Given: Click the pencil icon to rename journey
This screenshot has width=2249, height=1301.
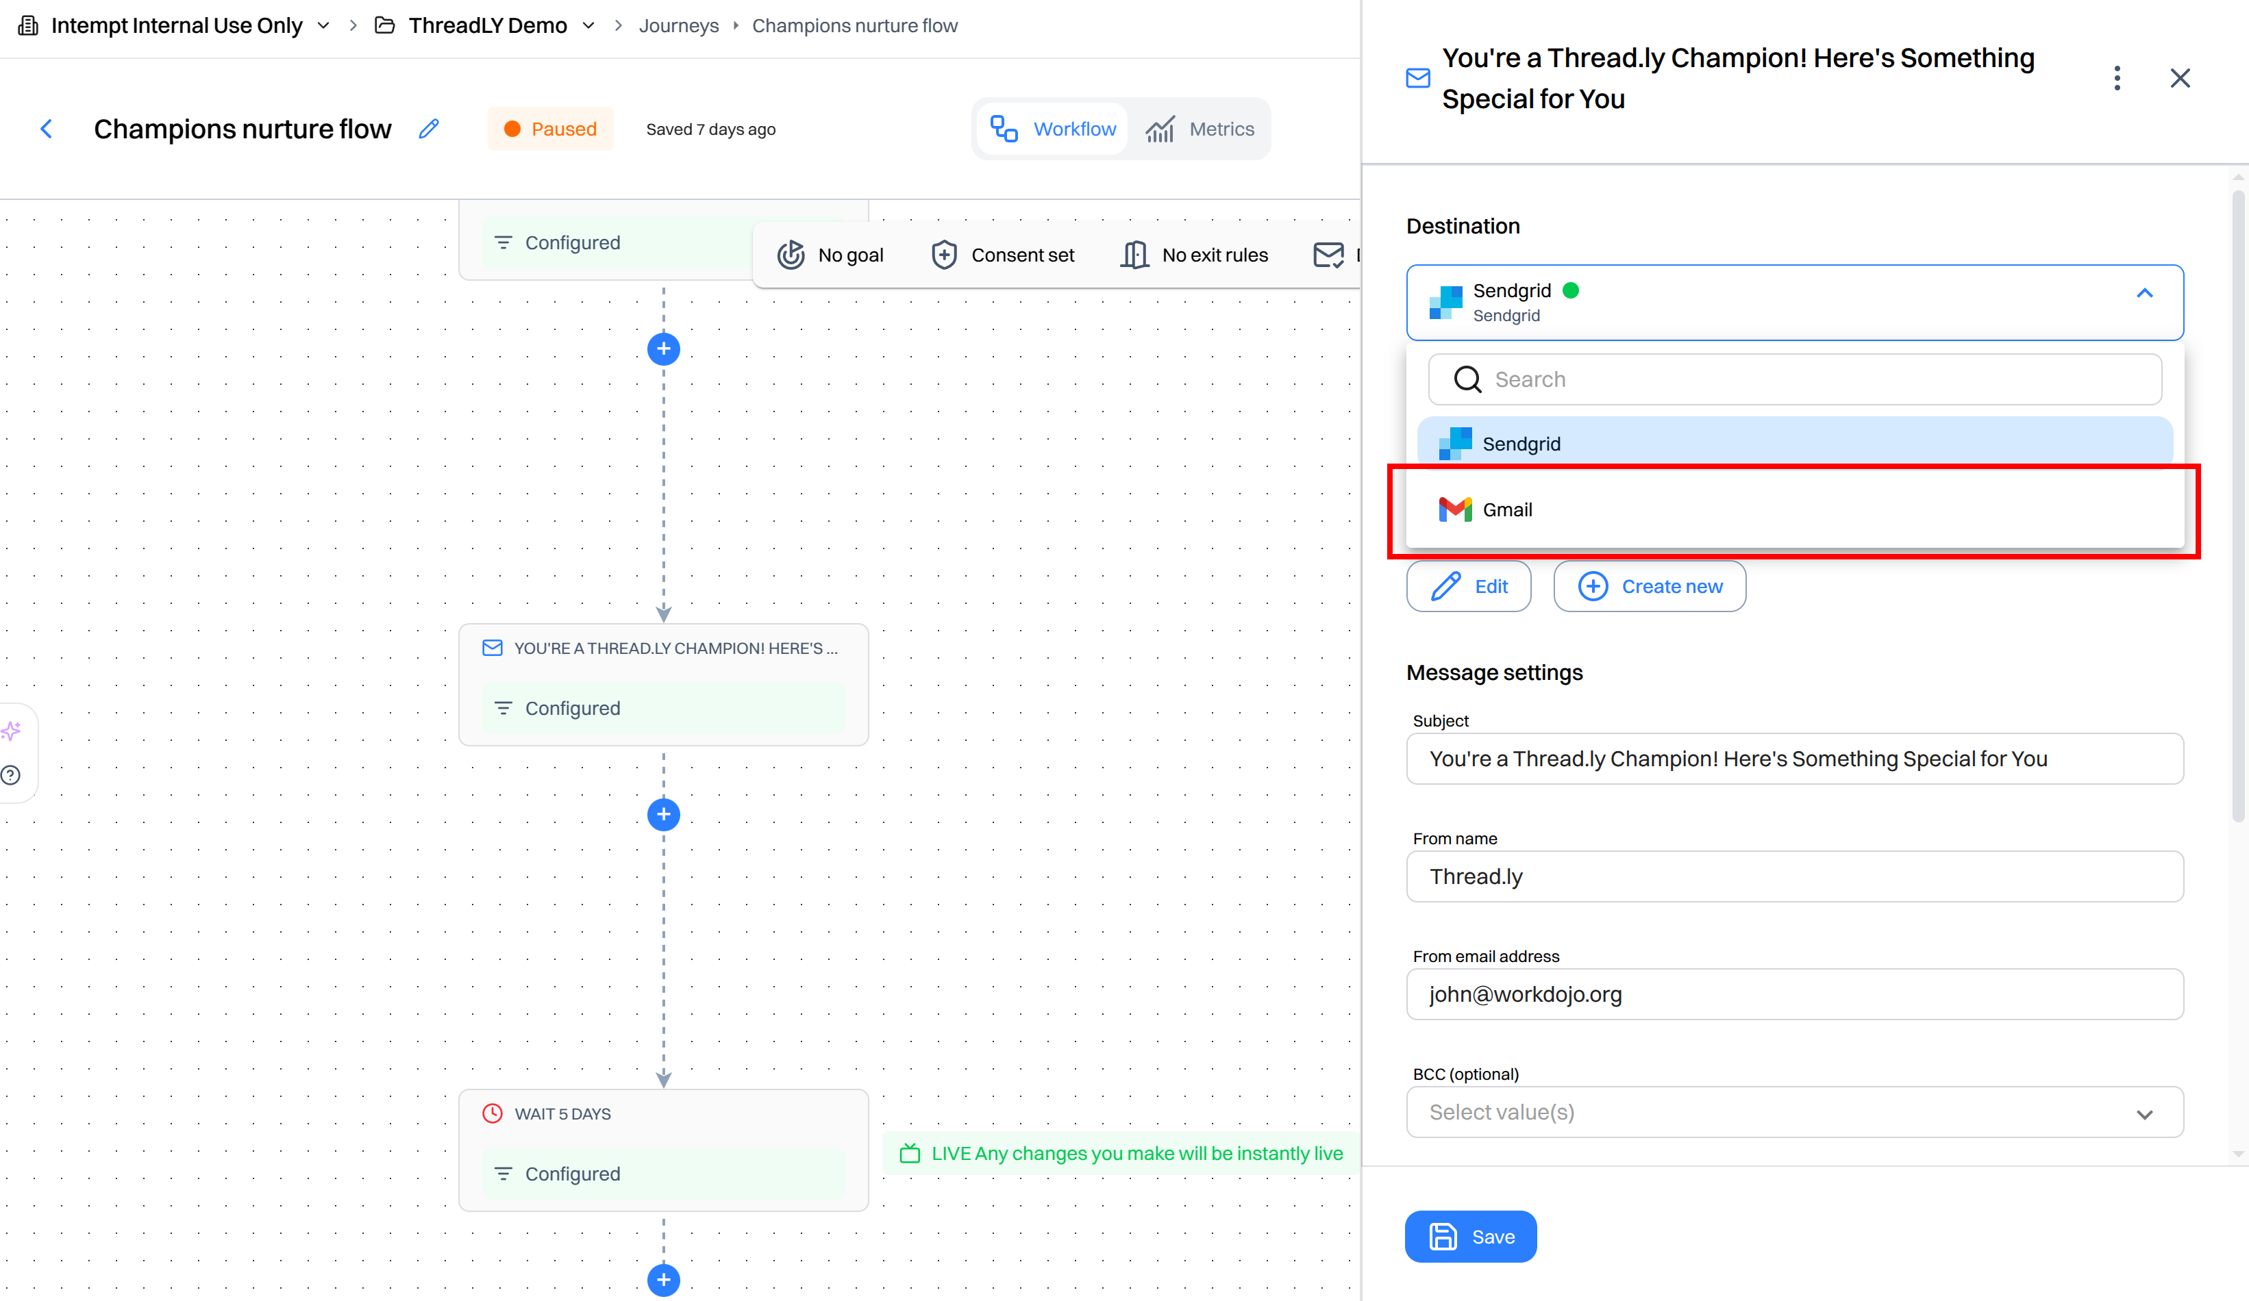Looking at the screenshot, I should point(430,129).
